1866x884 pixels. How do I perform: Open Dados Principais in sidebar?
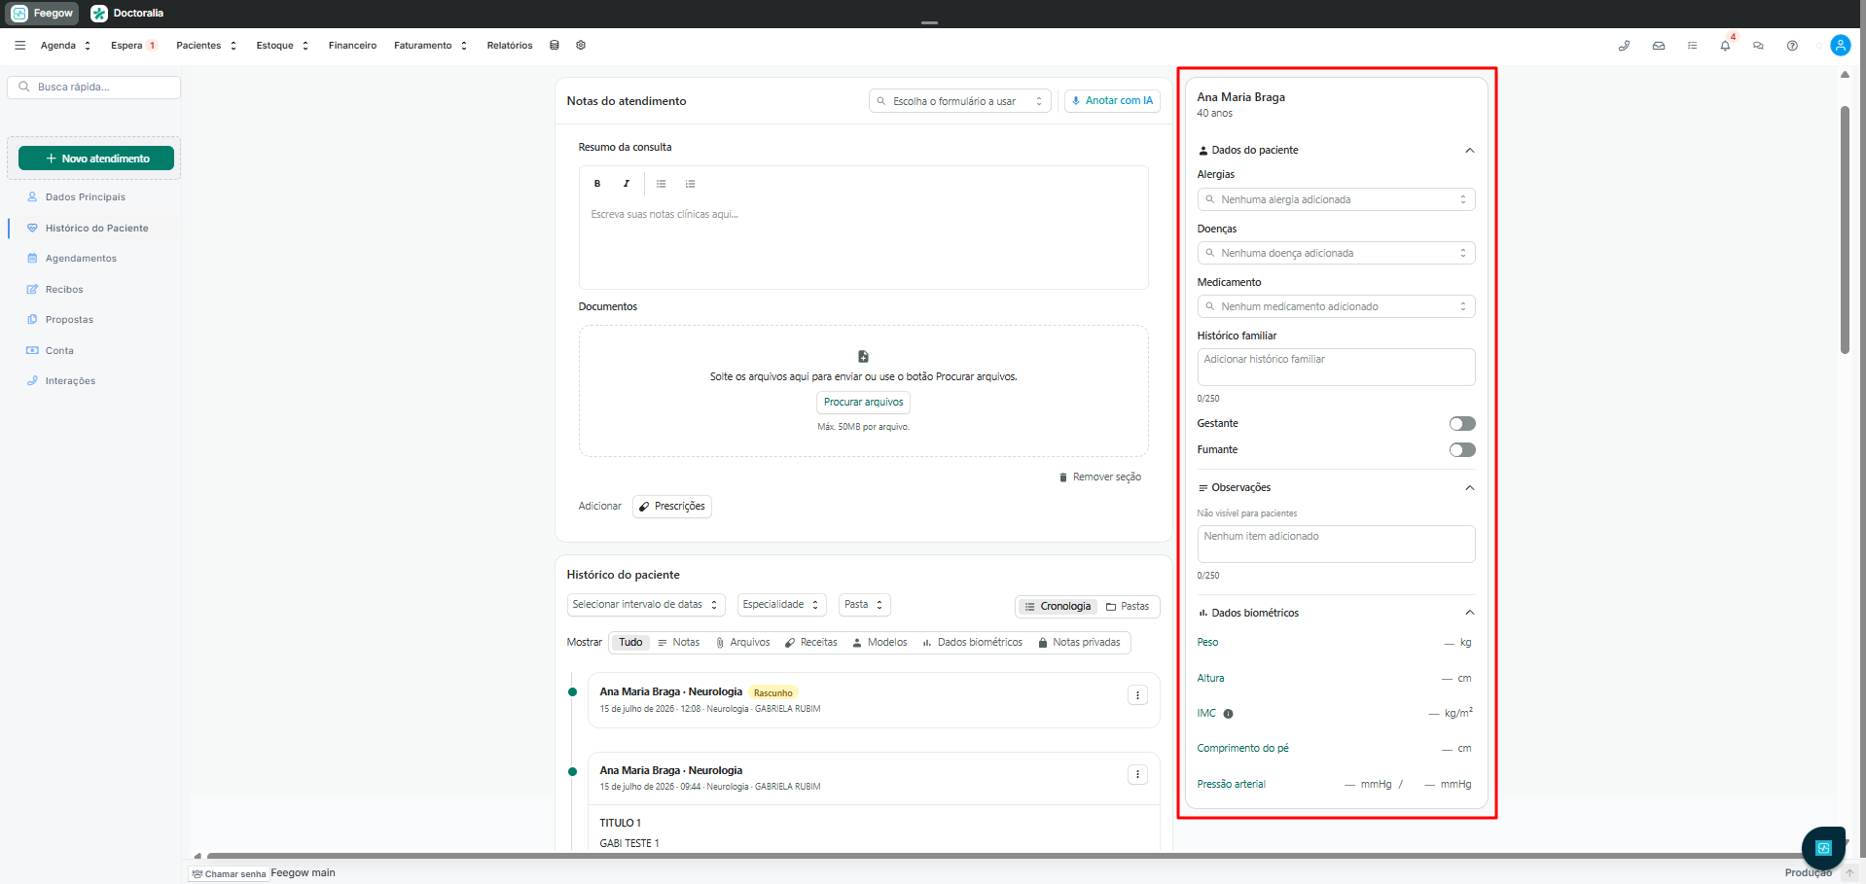pyautogui.click(x=86, y=197)
